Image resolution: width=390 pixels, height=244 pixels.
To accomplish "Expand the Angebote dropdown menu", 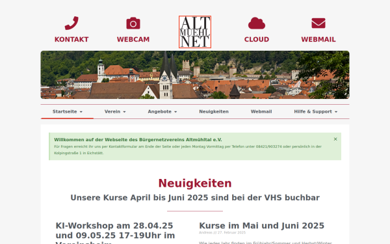I will tap(162, 111).
